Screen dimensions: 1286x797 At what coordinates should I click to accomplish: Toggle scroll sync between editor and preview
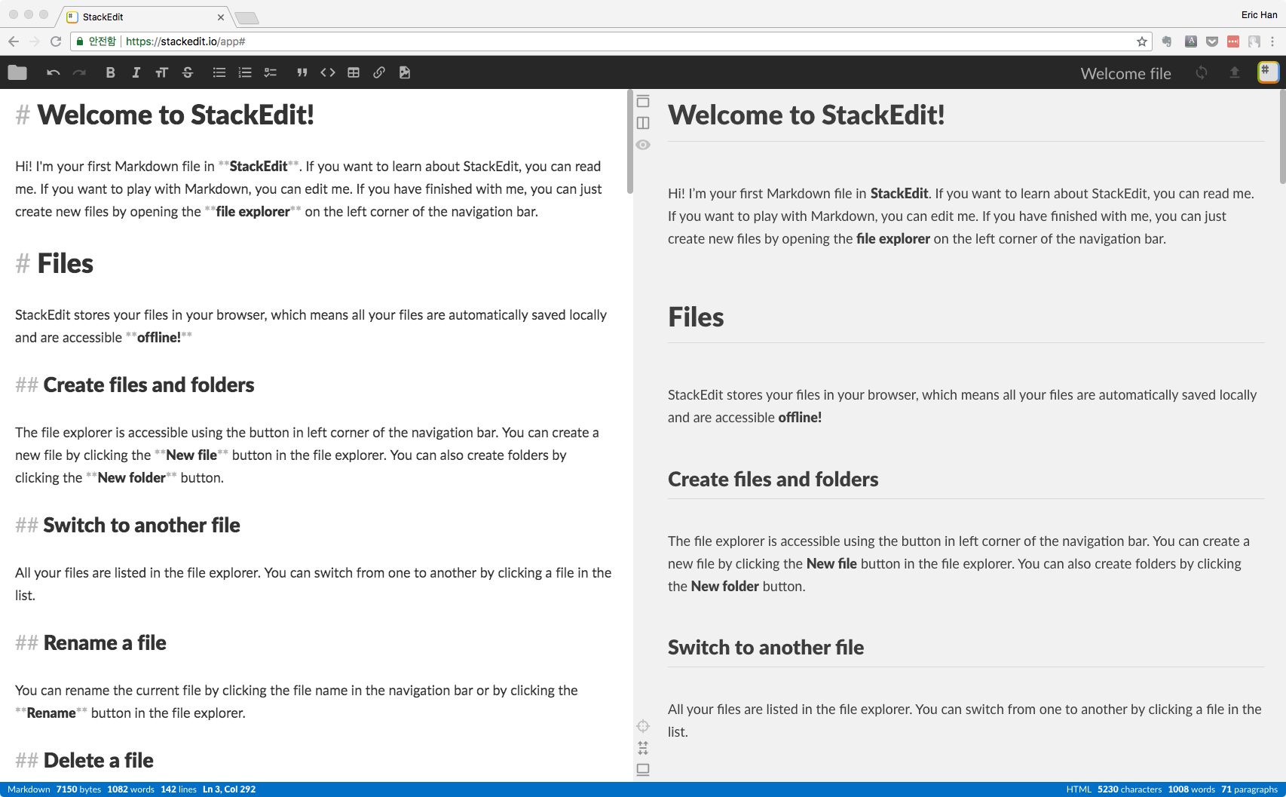(x=643, y=748)
